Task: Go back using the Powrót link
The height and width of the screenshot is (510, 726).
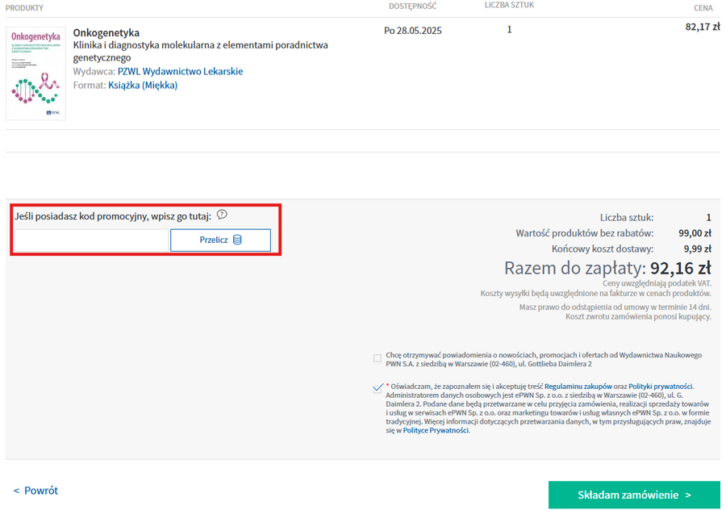Action: (35, 491)
